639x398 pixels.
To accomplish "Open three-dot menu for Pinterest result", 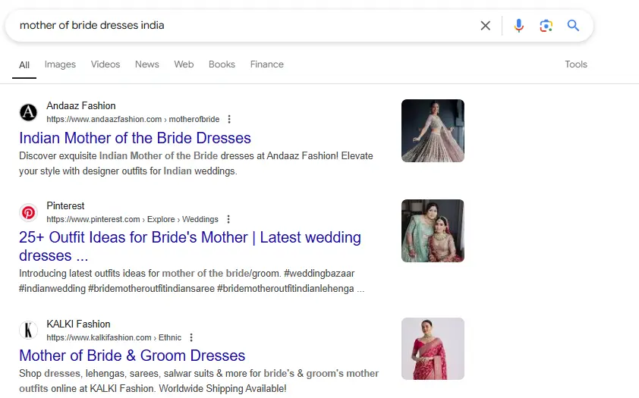I will point(228,219).
